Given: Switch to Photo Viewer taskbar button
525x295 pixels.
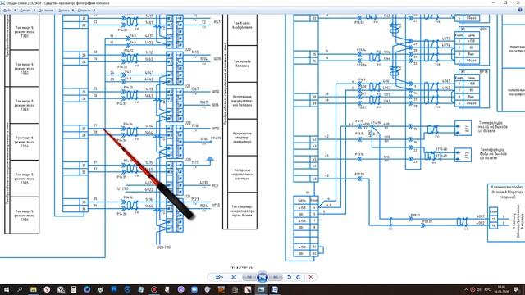Looking at the screenshot, I should click(x=261, y=289).
